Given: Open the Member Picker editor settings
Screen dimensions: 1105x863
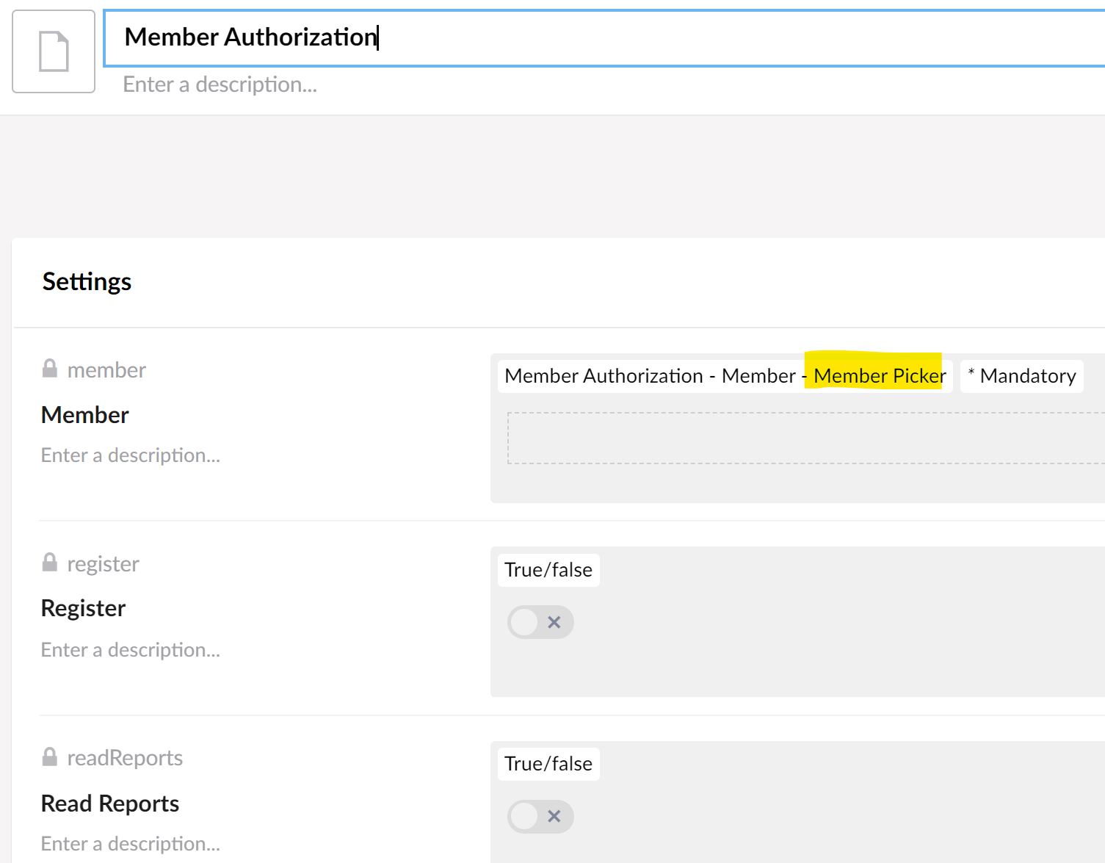Looking at the screenshot, I should click(725, 376).
